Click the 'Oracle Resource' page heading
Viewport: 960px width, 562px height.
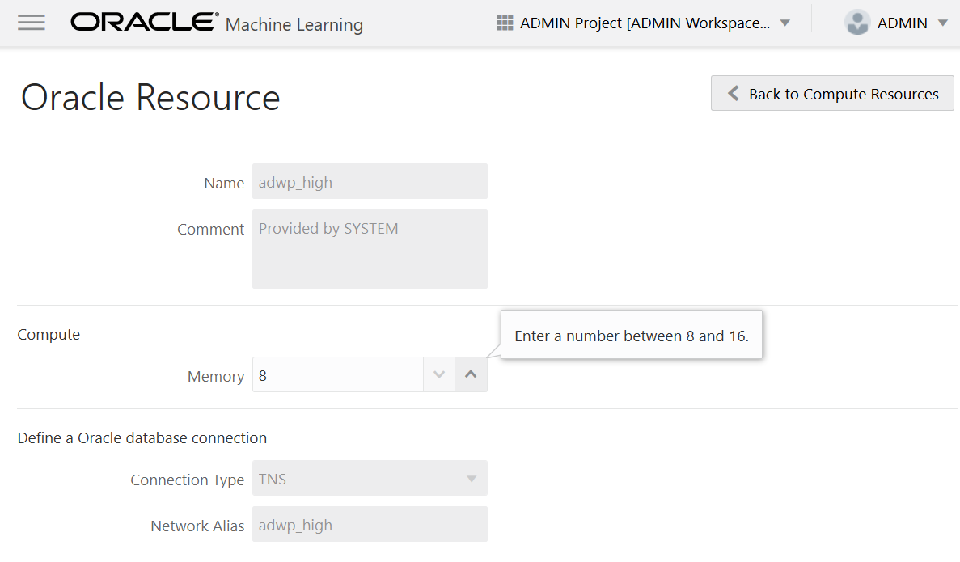150,97
